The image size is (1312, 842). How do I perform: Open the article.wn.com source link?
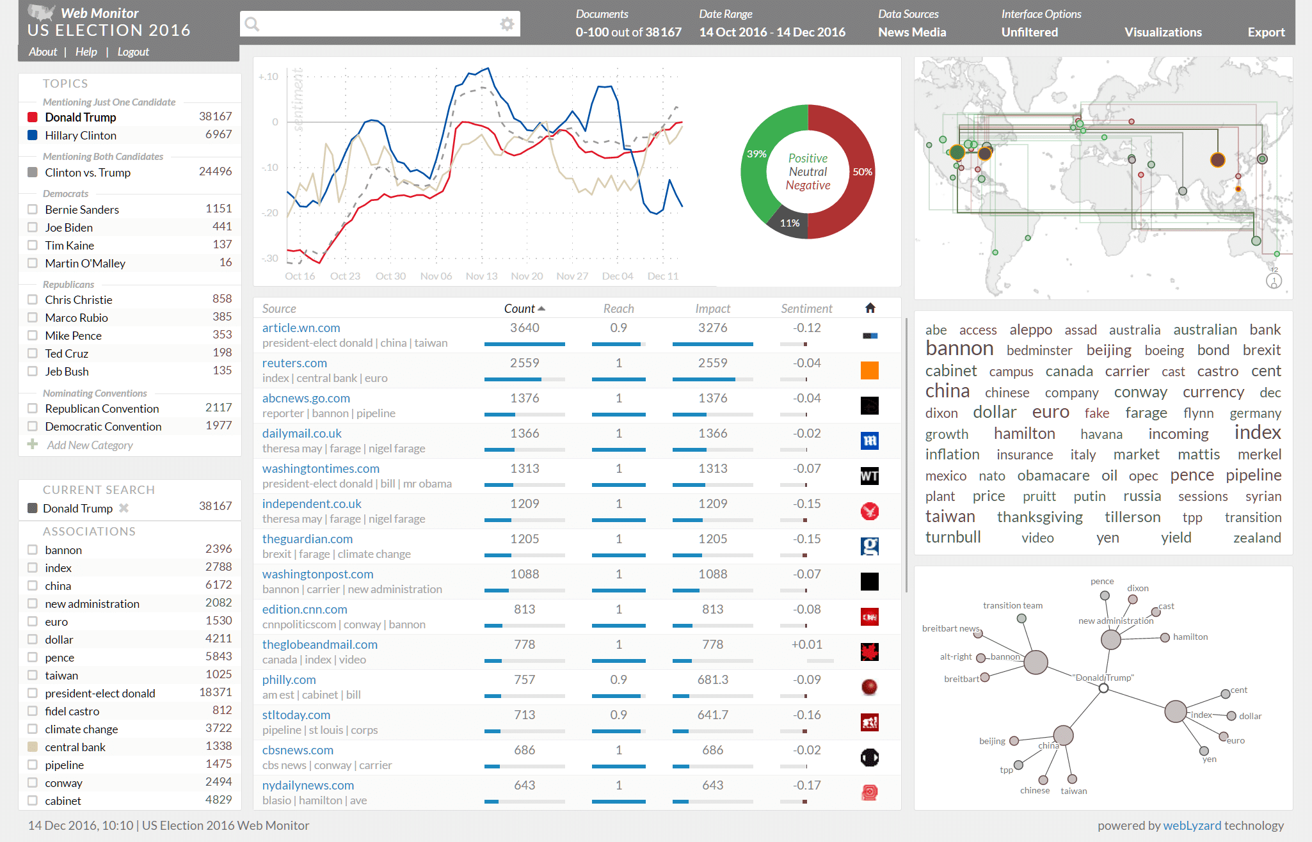[301, 328]
